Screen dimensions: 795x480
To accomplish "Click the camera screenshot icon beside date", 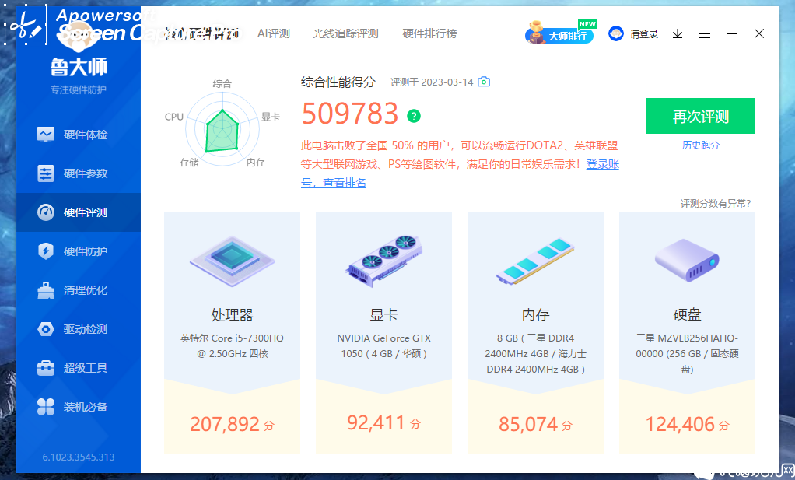I will point(484,82).
